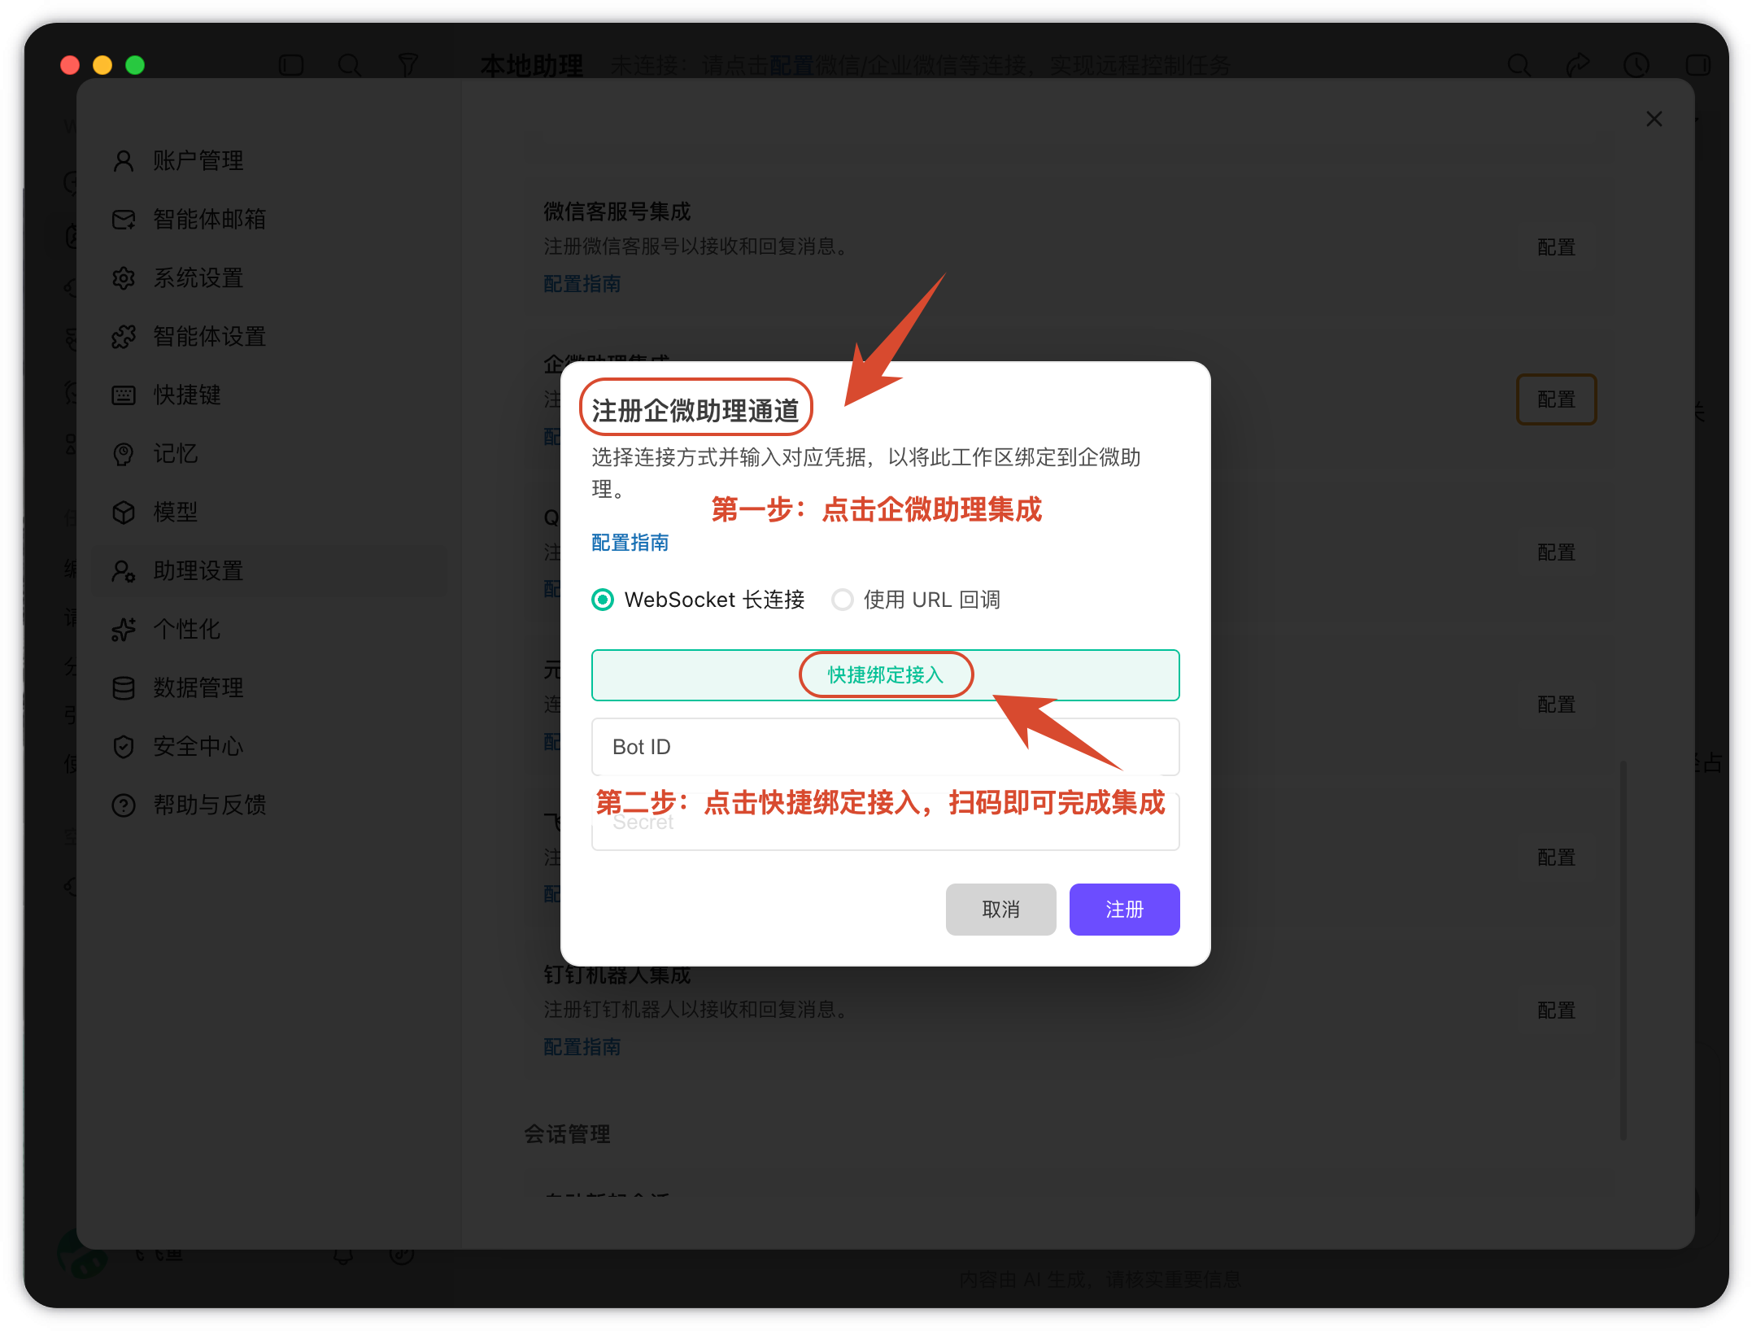Click the 快捷绑定接入 button
The width and height of the screenshot is (1752, 1331).
pyautogui.click(x=885, y=674)
